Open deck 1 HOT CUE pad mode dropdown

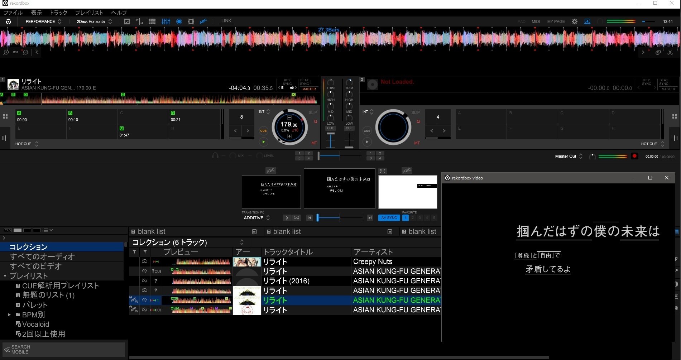27,144
